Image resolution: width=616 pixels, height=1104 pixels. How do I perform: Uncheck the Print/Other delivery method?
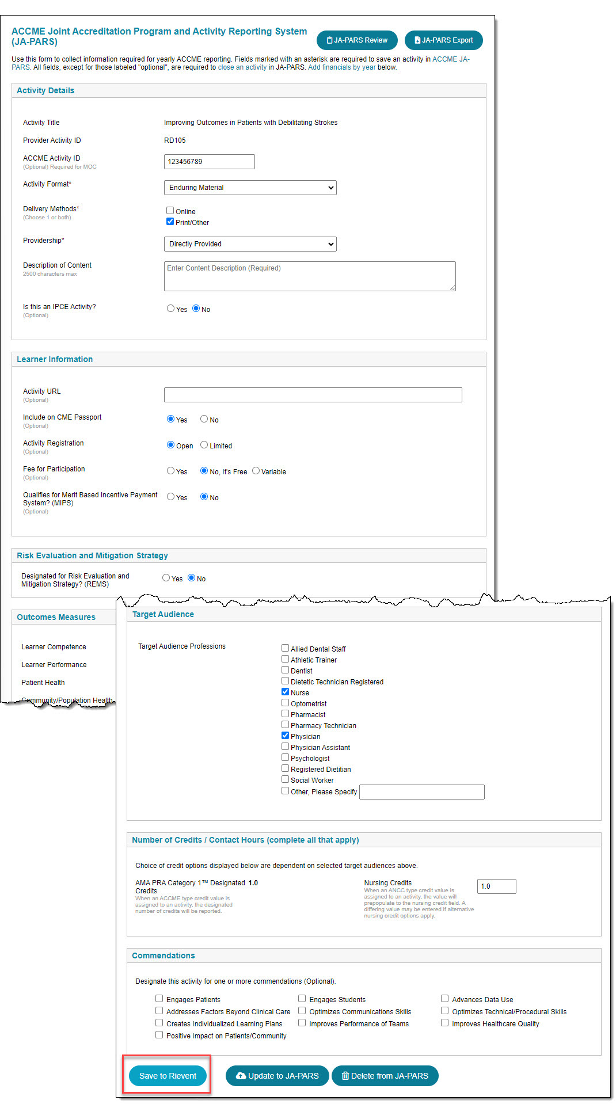(170, 222)
